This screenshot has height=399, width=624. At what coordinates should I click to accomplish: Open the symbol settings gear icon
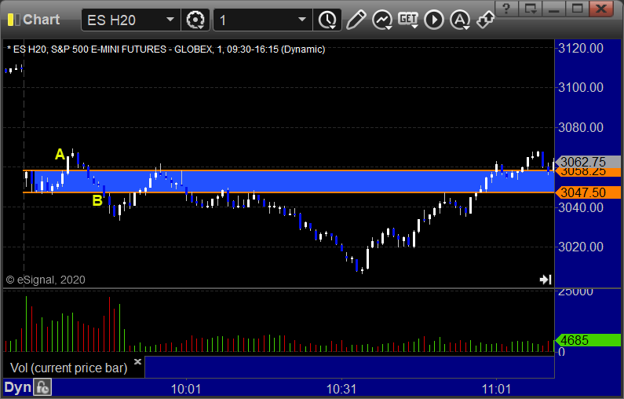195,20
